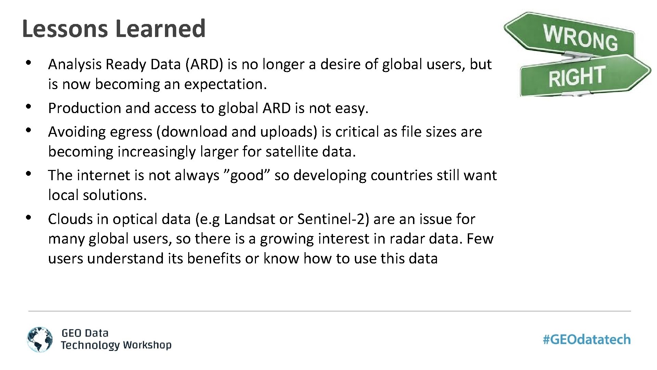Viewport: 657px width, 370px height.
Task: Click the 'local solutions.' text
Action: (98, 195)
